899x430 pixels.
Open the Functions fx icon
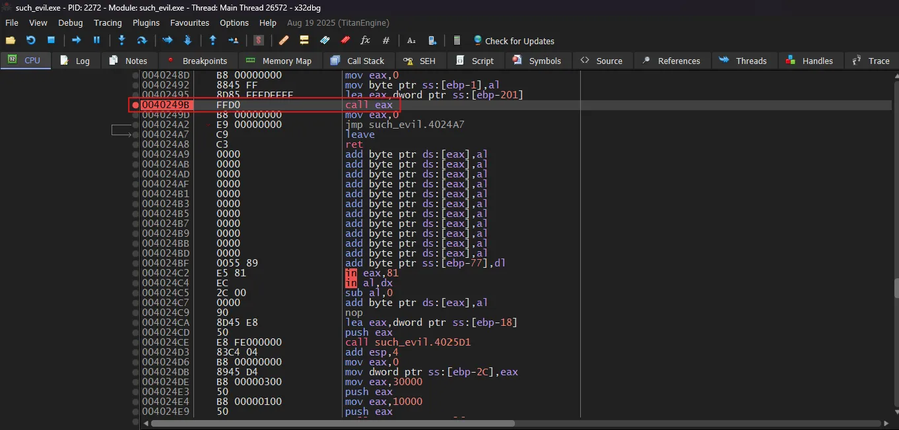coord(365,40)
